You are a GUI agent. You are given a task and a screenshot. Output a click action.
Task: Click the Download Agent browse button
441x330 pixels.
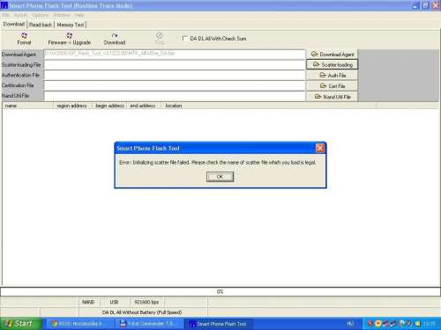click(333, 55)
